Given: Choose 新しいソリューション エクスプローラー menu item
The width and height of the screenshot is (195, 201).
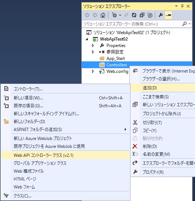Looking at the screenshot, I should pyautogui.click(x=163, y=104).
